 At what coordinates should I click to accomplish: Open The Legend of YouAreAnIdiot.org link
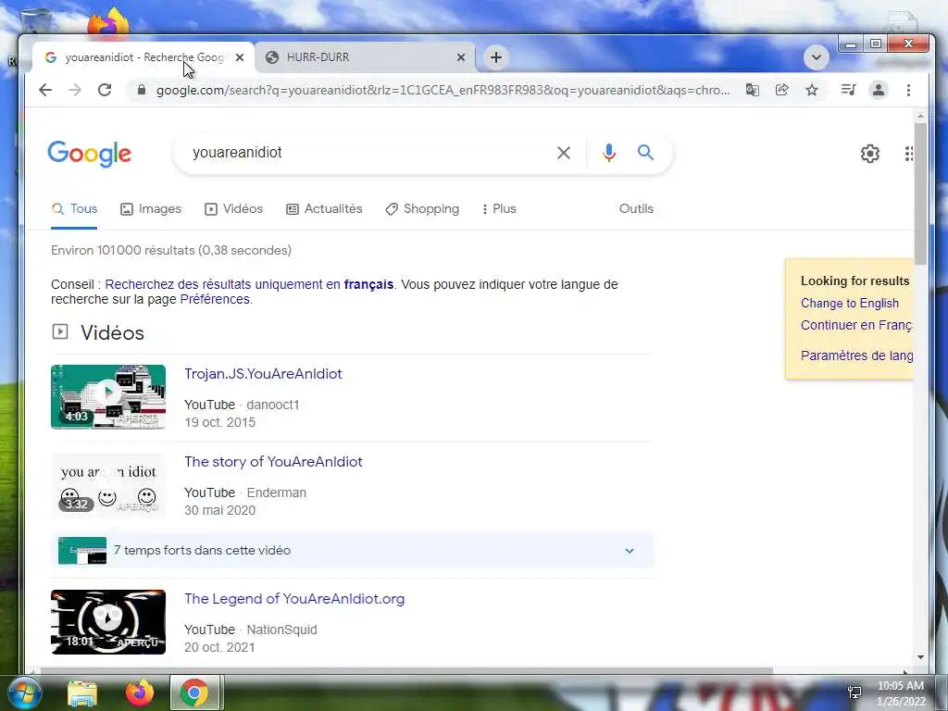(x=294, y=599)
